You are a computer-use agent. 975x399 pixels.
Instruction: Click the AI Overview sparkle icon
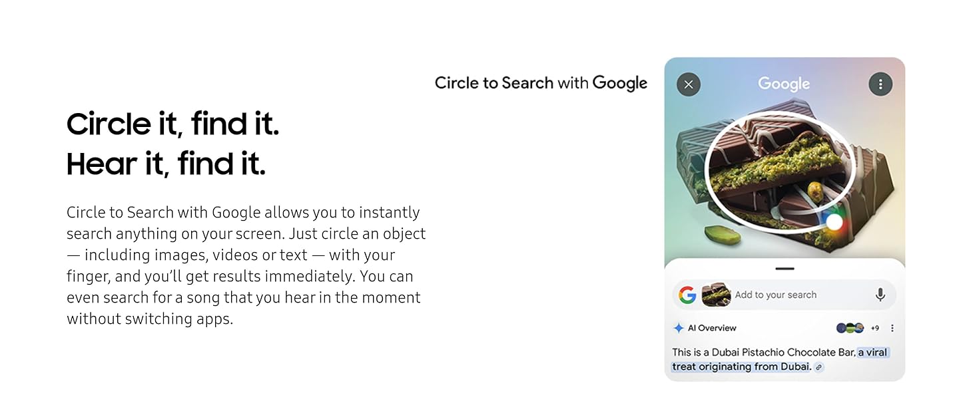click(x=678, y=328)
